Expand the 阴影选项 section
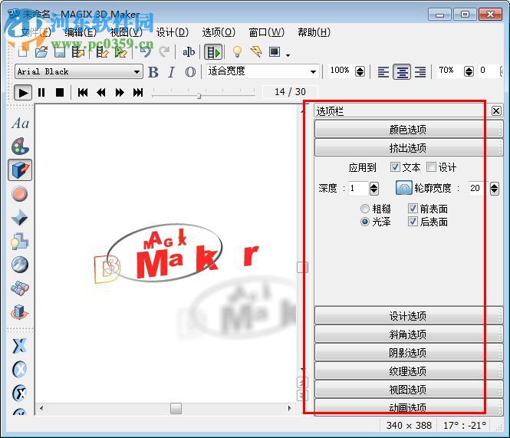Screen dimensions: 510x438 (x=409, y=352)
